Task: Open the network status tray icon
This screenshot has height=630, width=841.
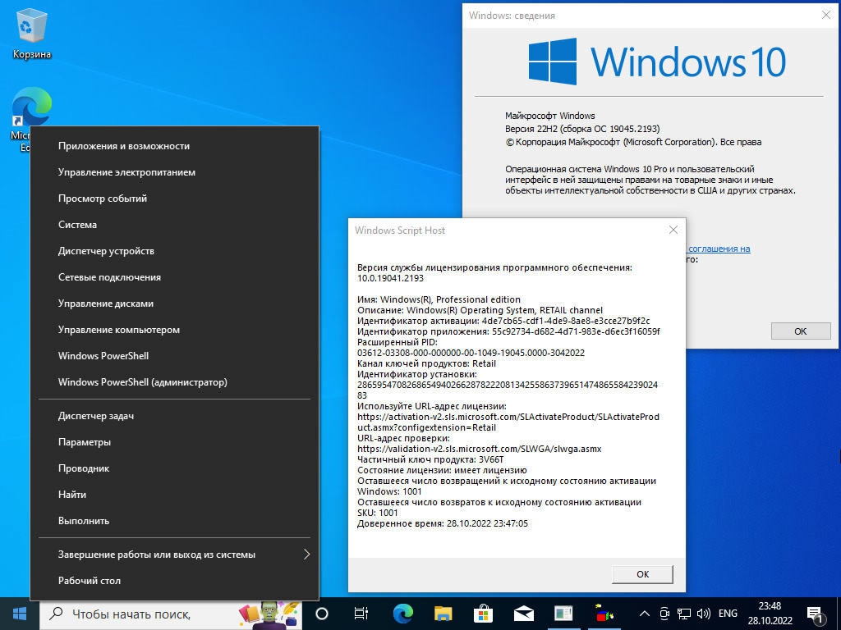Action: [x=684, y=614]
